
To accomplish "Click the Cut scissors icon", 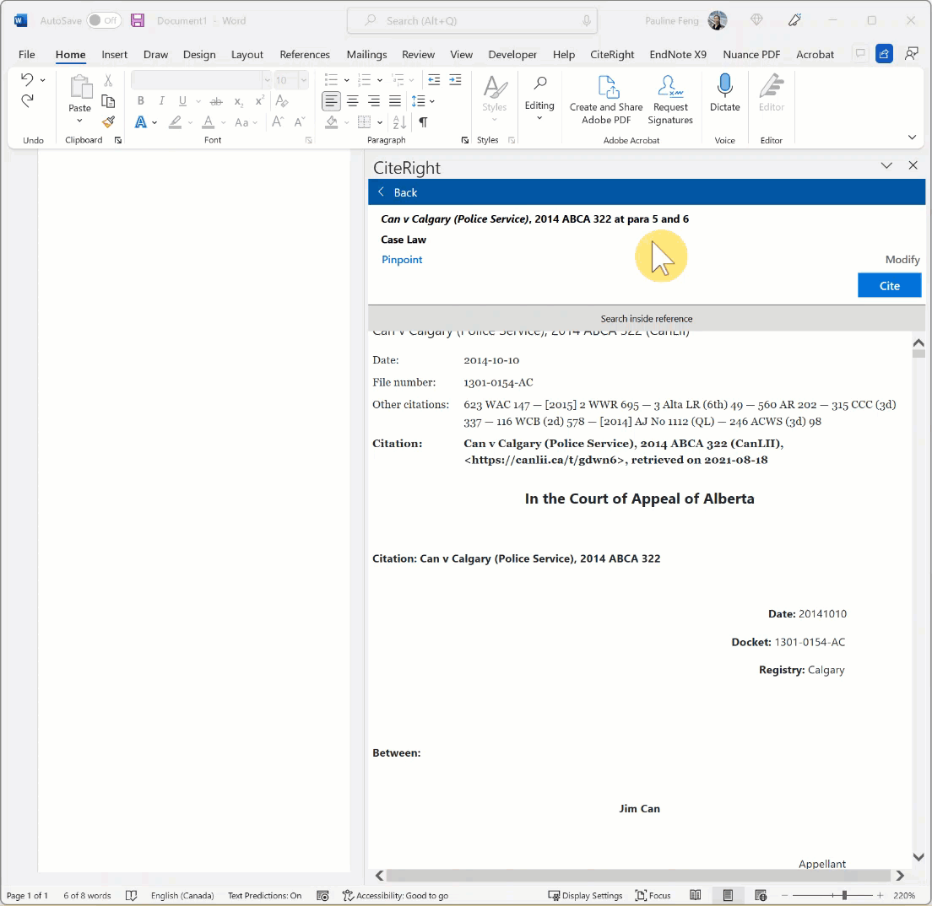I will [x=108, y=80].
